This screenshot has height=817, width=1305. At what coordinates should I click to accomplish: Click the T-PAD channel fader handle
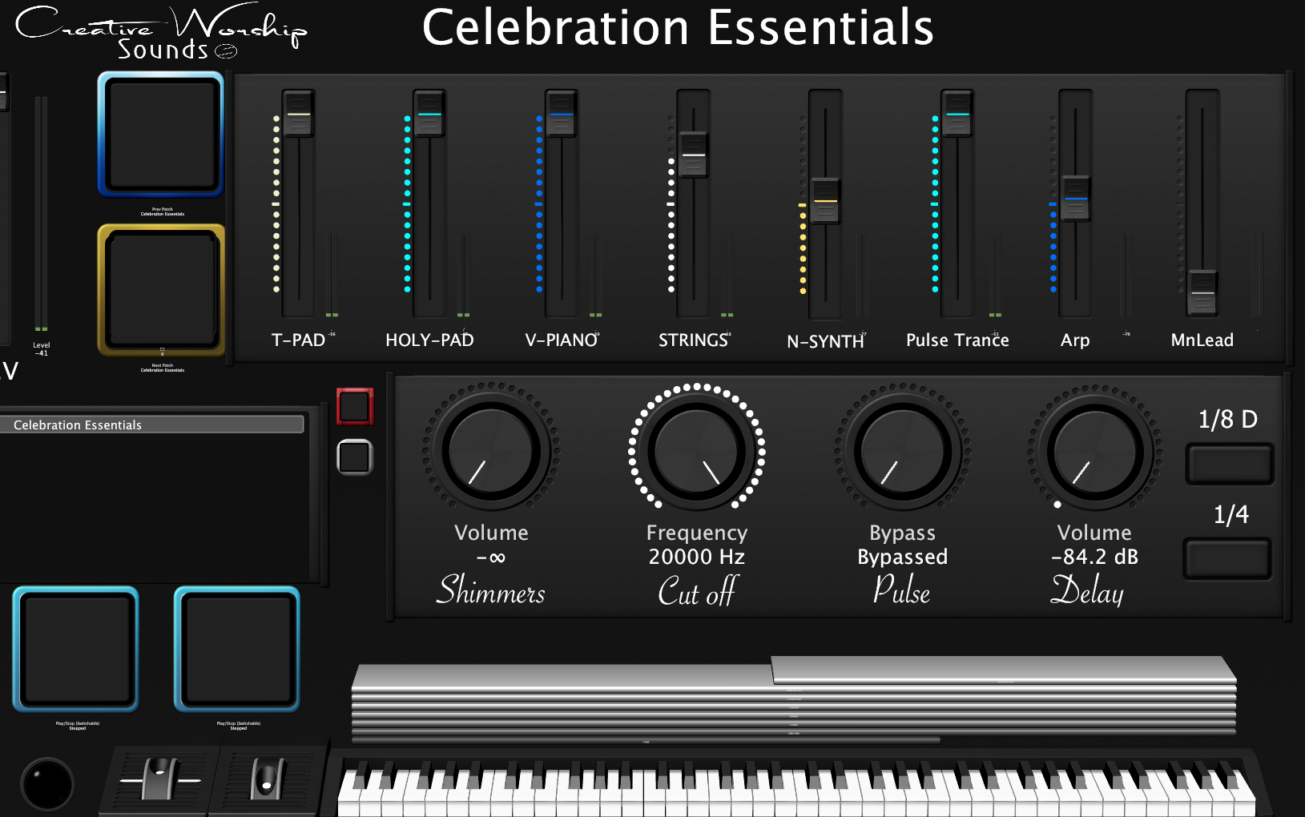(x=298, y=114)
